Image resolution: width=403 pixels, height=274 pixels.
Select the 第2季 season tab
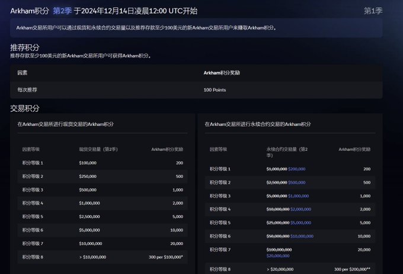(62, 11)
